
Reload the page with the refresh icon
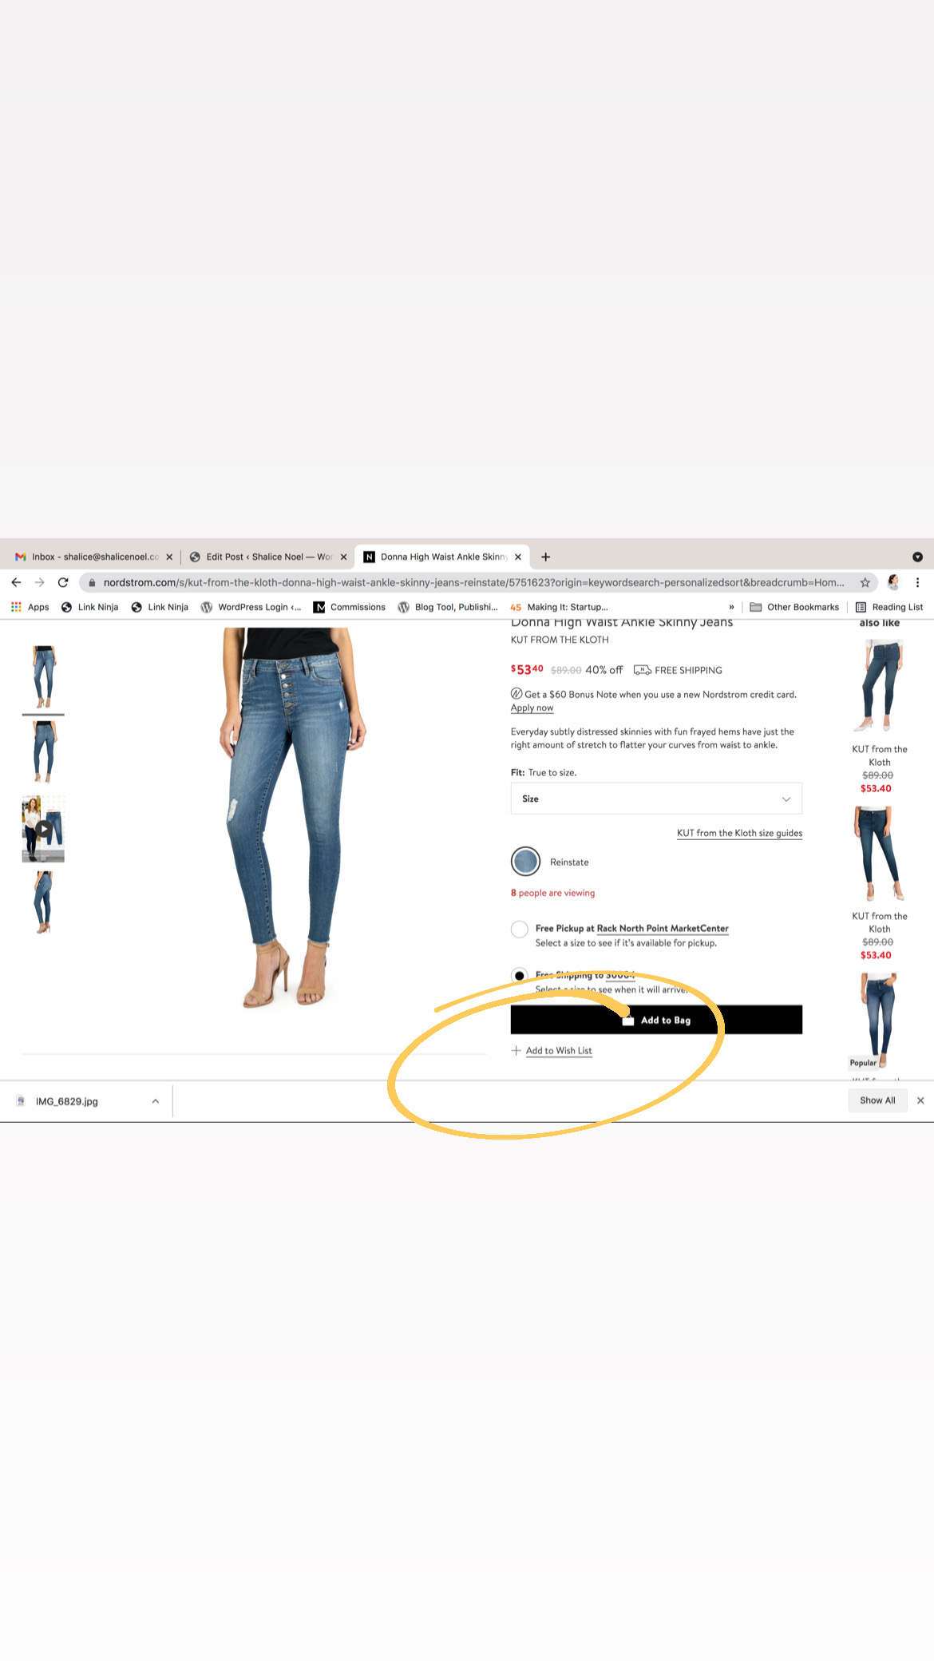pyautogui.click(x=63, y=583)
